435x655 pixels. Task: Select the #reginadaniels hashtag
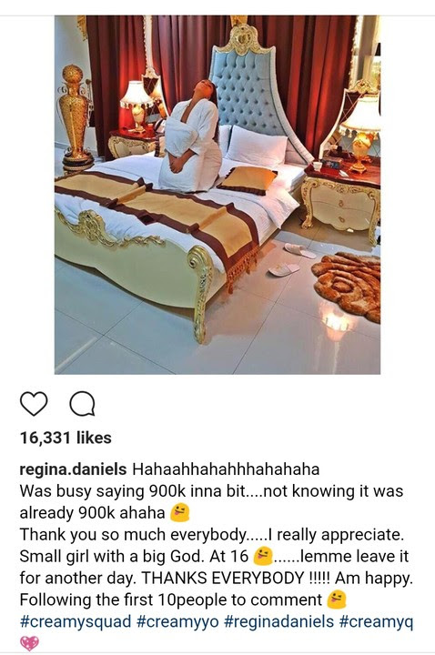pos(279,621)
